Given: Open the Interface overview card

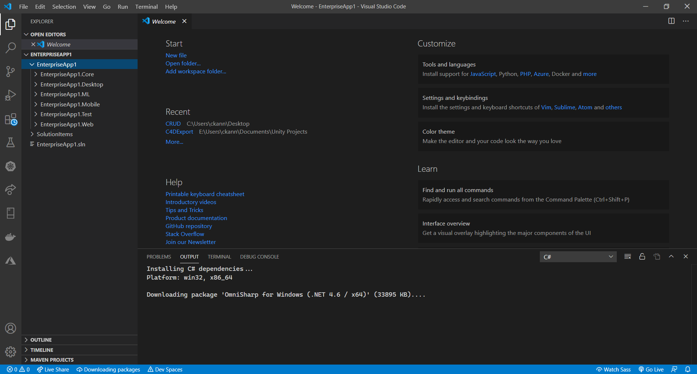Looking at the screenshot, I should coord(543,228).
